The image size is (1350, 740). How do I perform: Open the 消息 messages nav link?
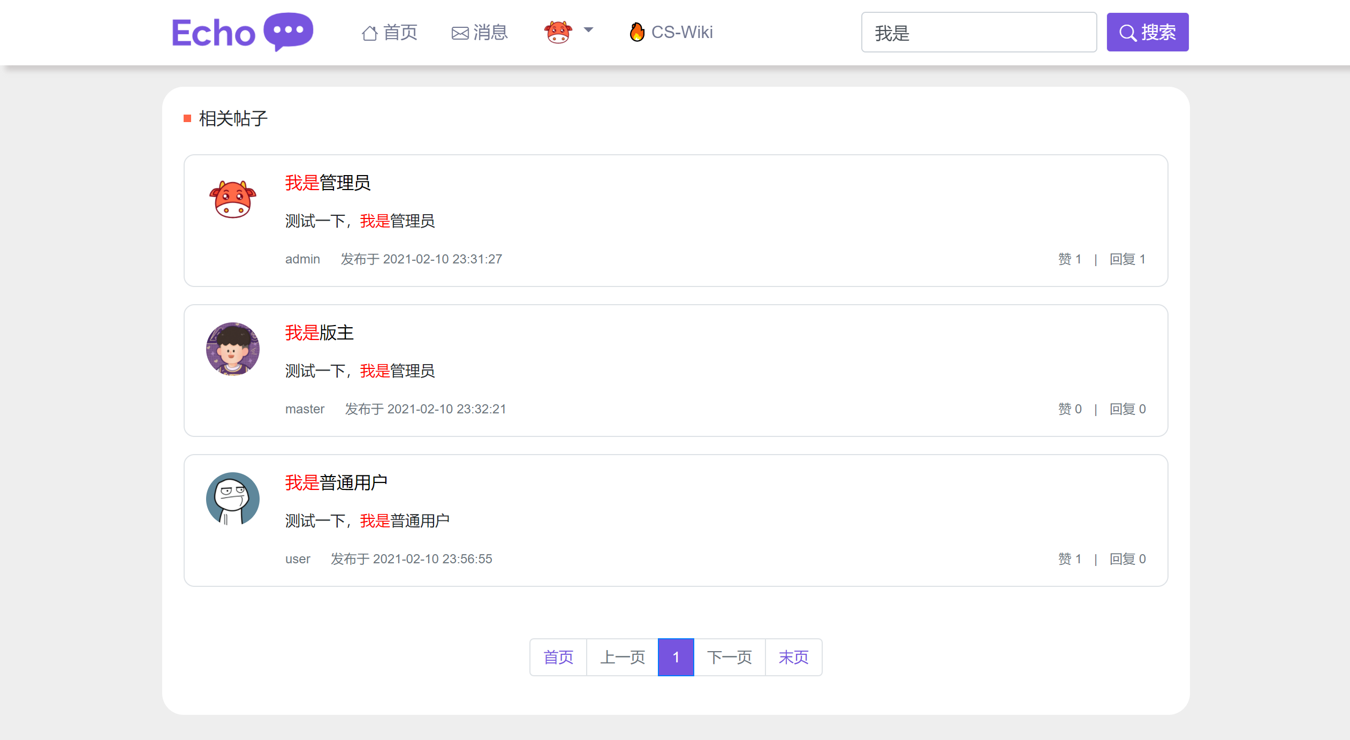point(480,32)
